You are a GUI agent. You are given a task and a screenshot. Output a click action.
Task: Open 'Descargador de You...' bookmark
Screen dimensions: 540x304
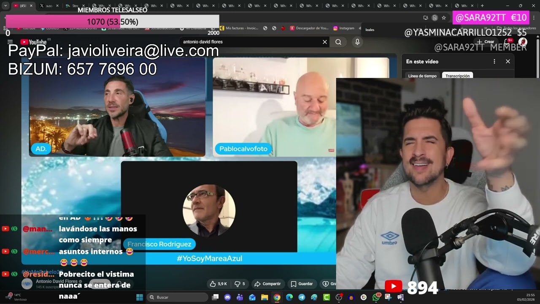pyautogui.click(x=309, y=28)
